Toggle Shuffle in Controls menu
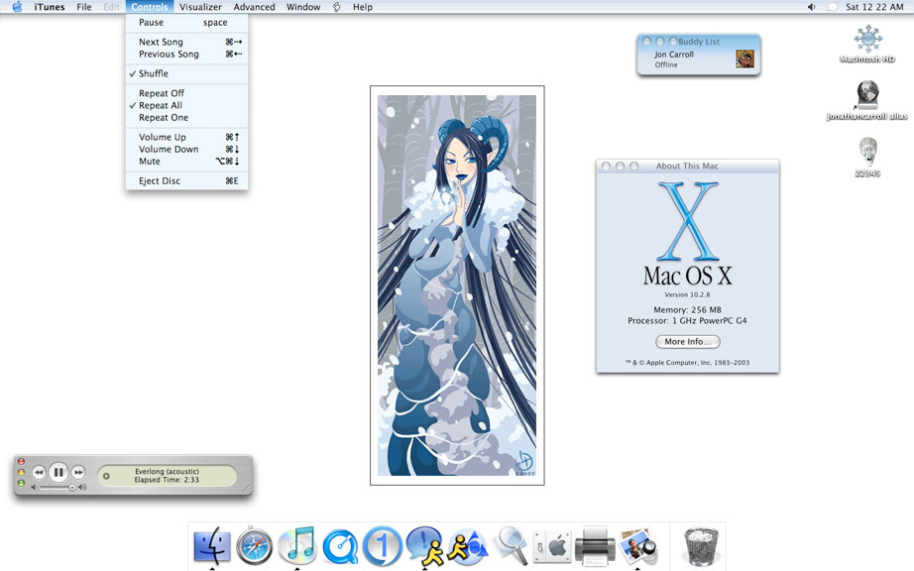Image resolution: width=914 pixels, height=571 pixels. click(x=186, y=73)
